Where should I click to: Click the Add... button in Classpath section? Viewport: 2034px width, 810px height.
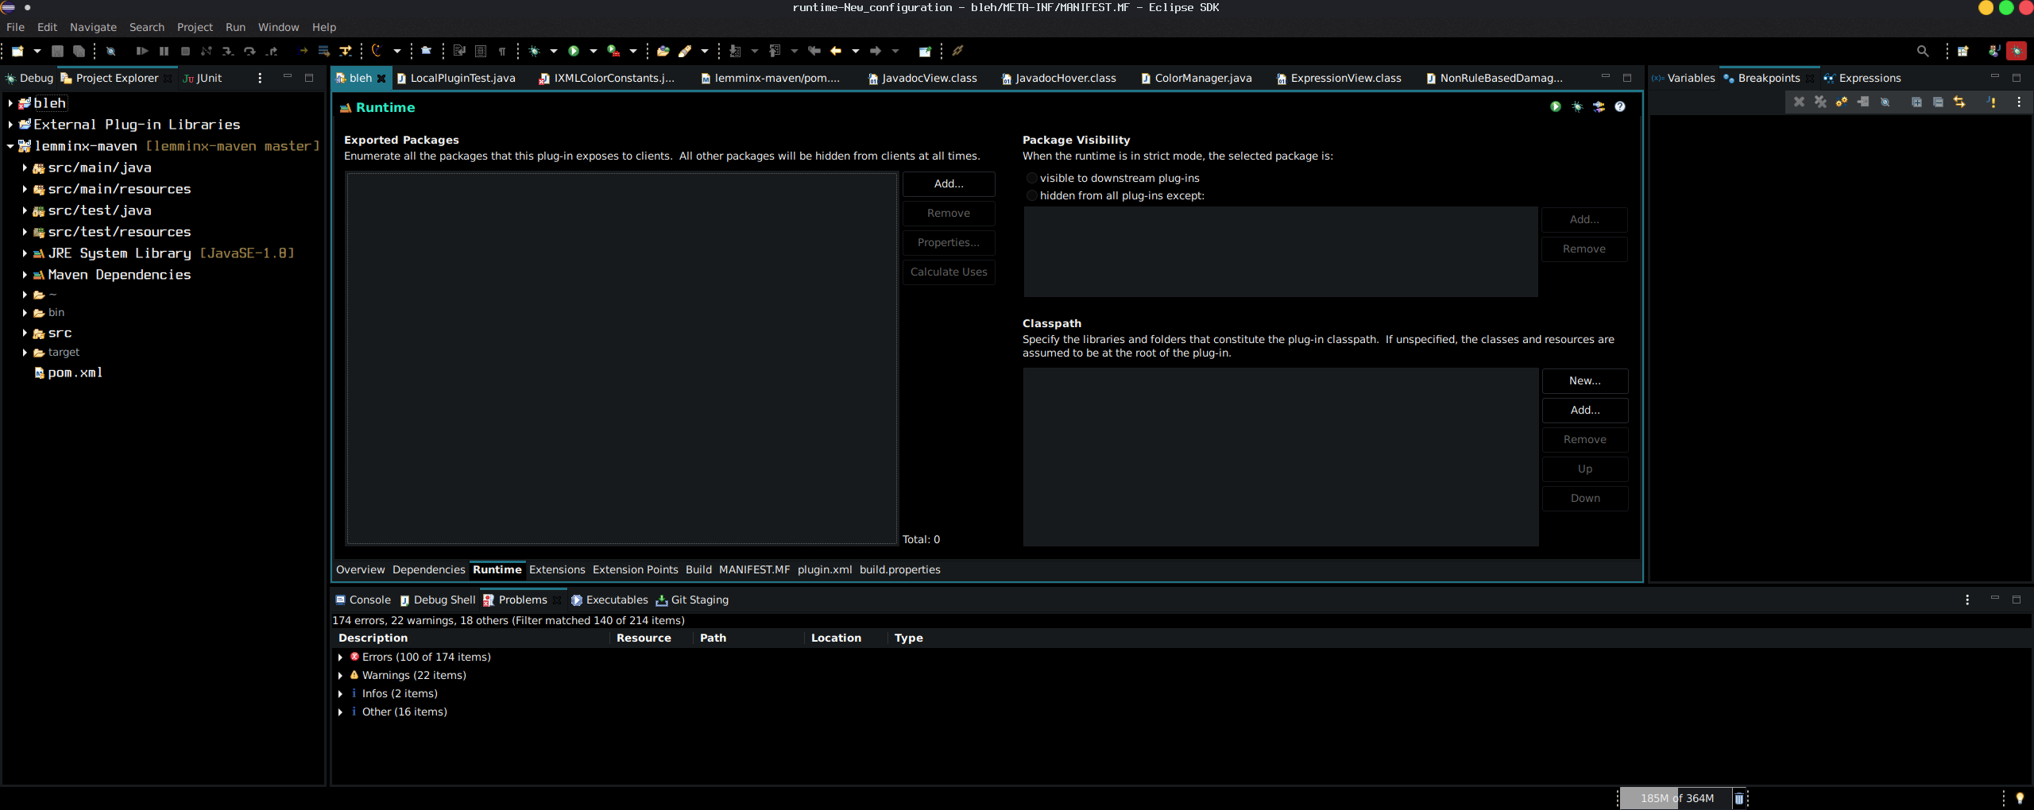point(1584,410)
